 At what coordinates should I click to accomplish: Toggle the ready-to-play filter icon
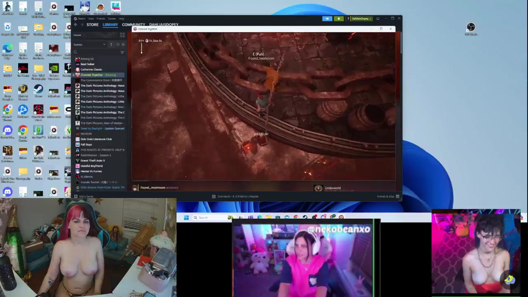[123, 45]
